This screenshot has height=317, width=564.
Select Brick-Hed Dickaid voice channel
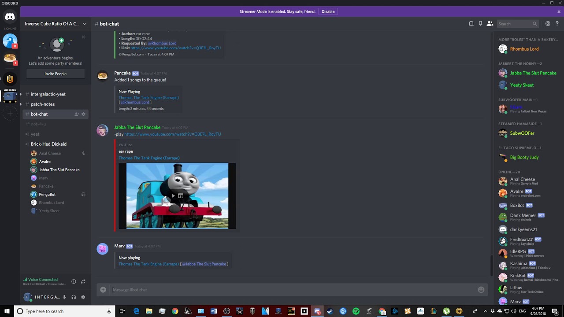[x=48, y=144]
